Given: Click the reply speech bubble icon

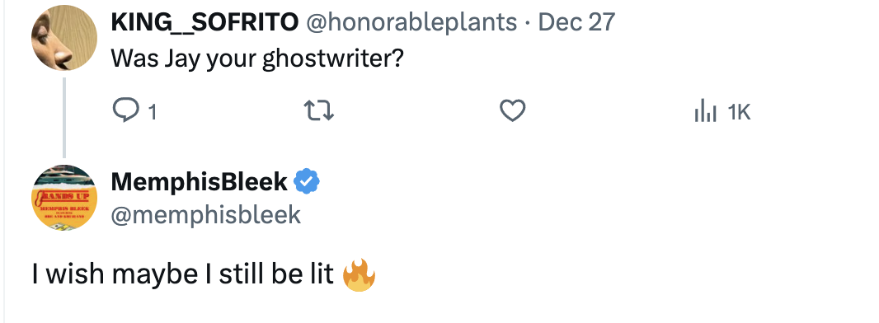Looking at the screenshot, I should (126, 110).
